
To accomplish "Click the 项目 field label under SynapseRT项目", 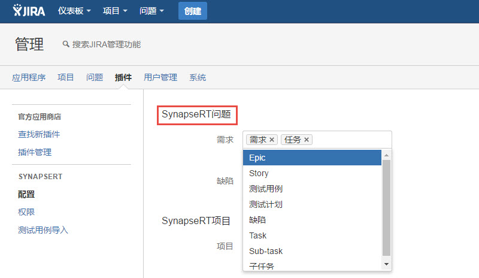I will (225, 246).
